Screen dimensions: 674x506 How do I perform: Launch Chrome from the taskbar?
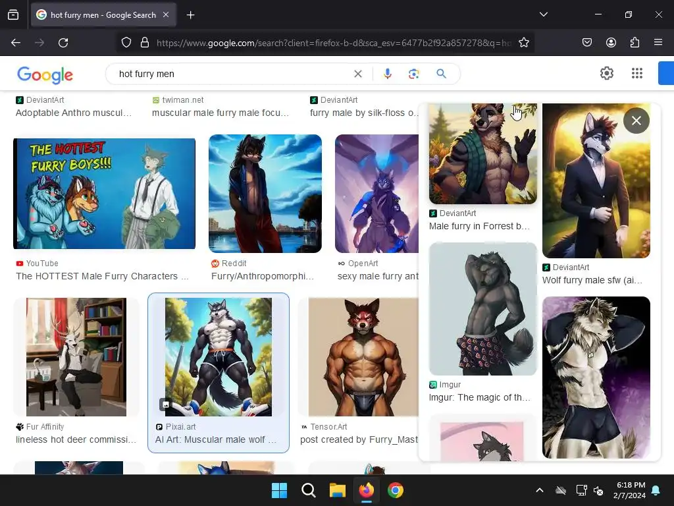[396, 490]
